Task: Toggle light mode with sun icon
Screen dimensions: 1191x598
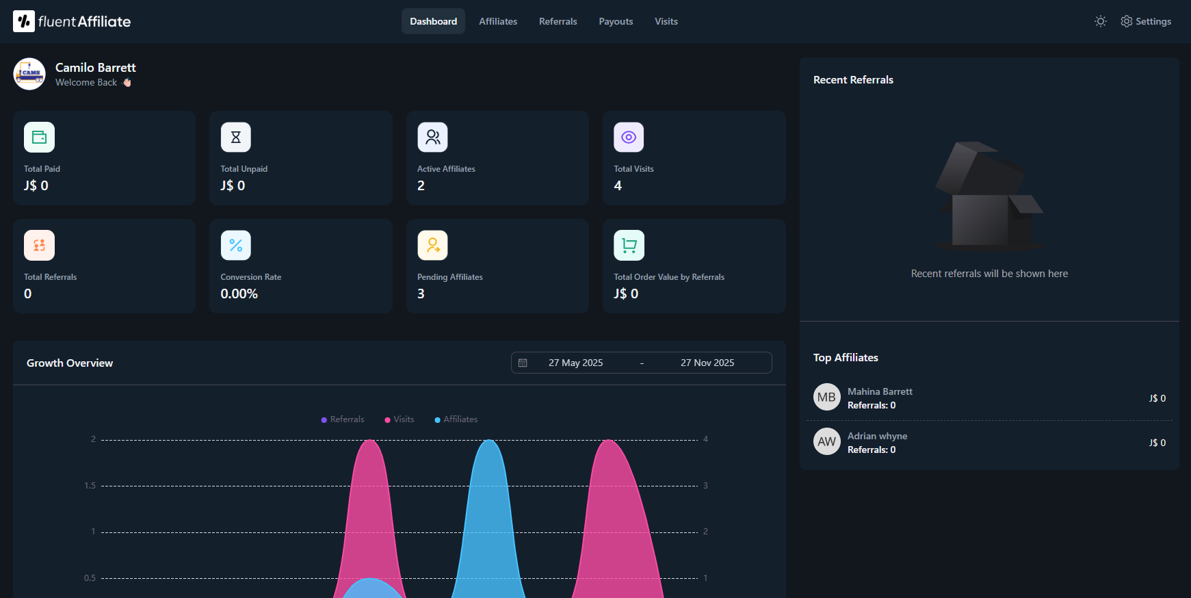Action: [x=1100, y=21]
